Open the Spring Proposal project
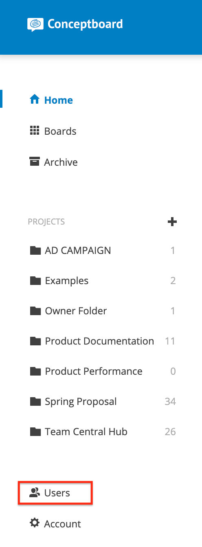The image size is (202, 547). coord(103,401)
